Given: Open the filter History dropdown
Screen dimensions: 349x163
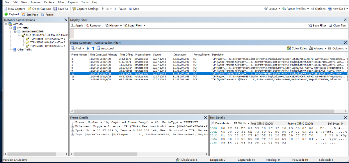Looking at the screenshot, I should point(113,26).
